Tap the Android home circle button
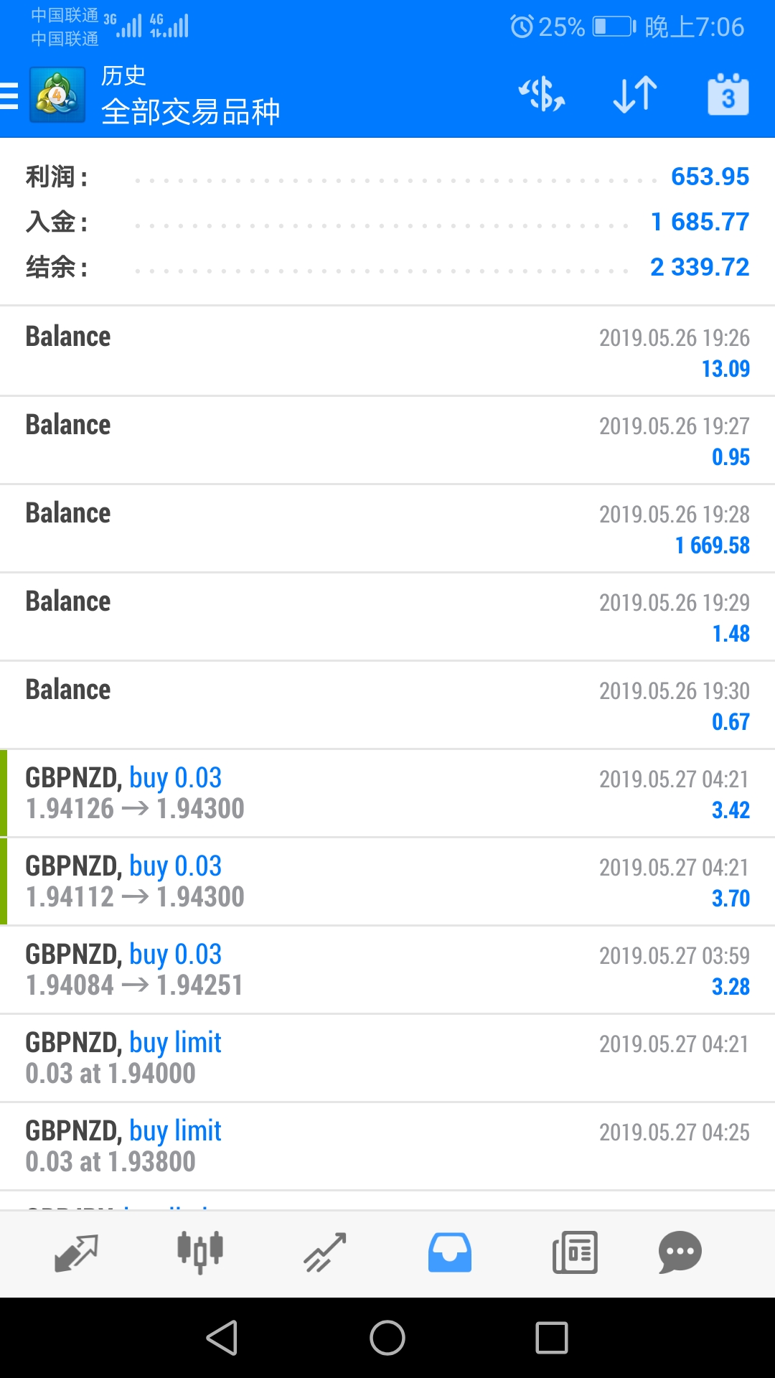 [387, 1338]
